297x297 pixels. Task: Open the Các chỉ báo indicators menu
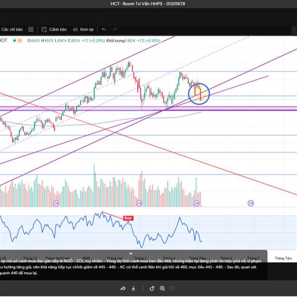(12, 30)
